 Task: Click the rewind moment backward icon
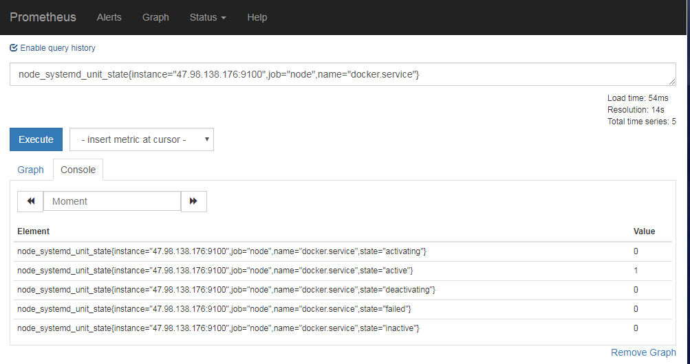[30, 201]
